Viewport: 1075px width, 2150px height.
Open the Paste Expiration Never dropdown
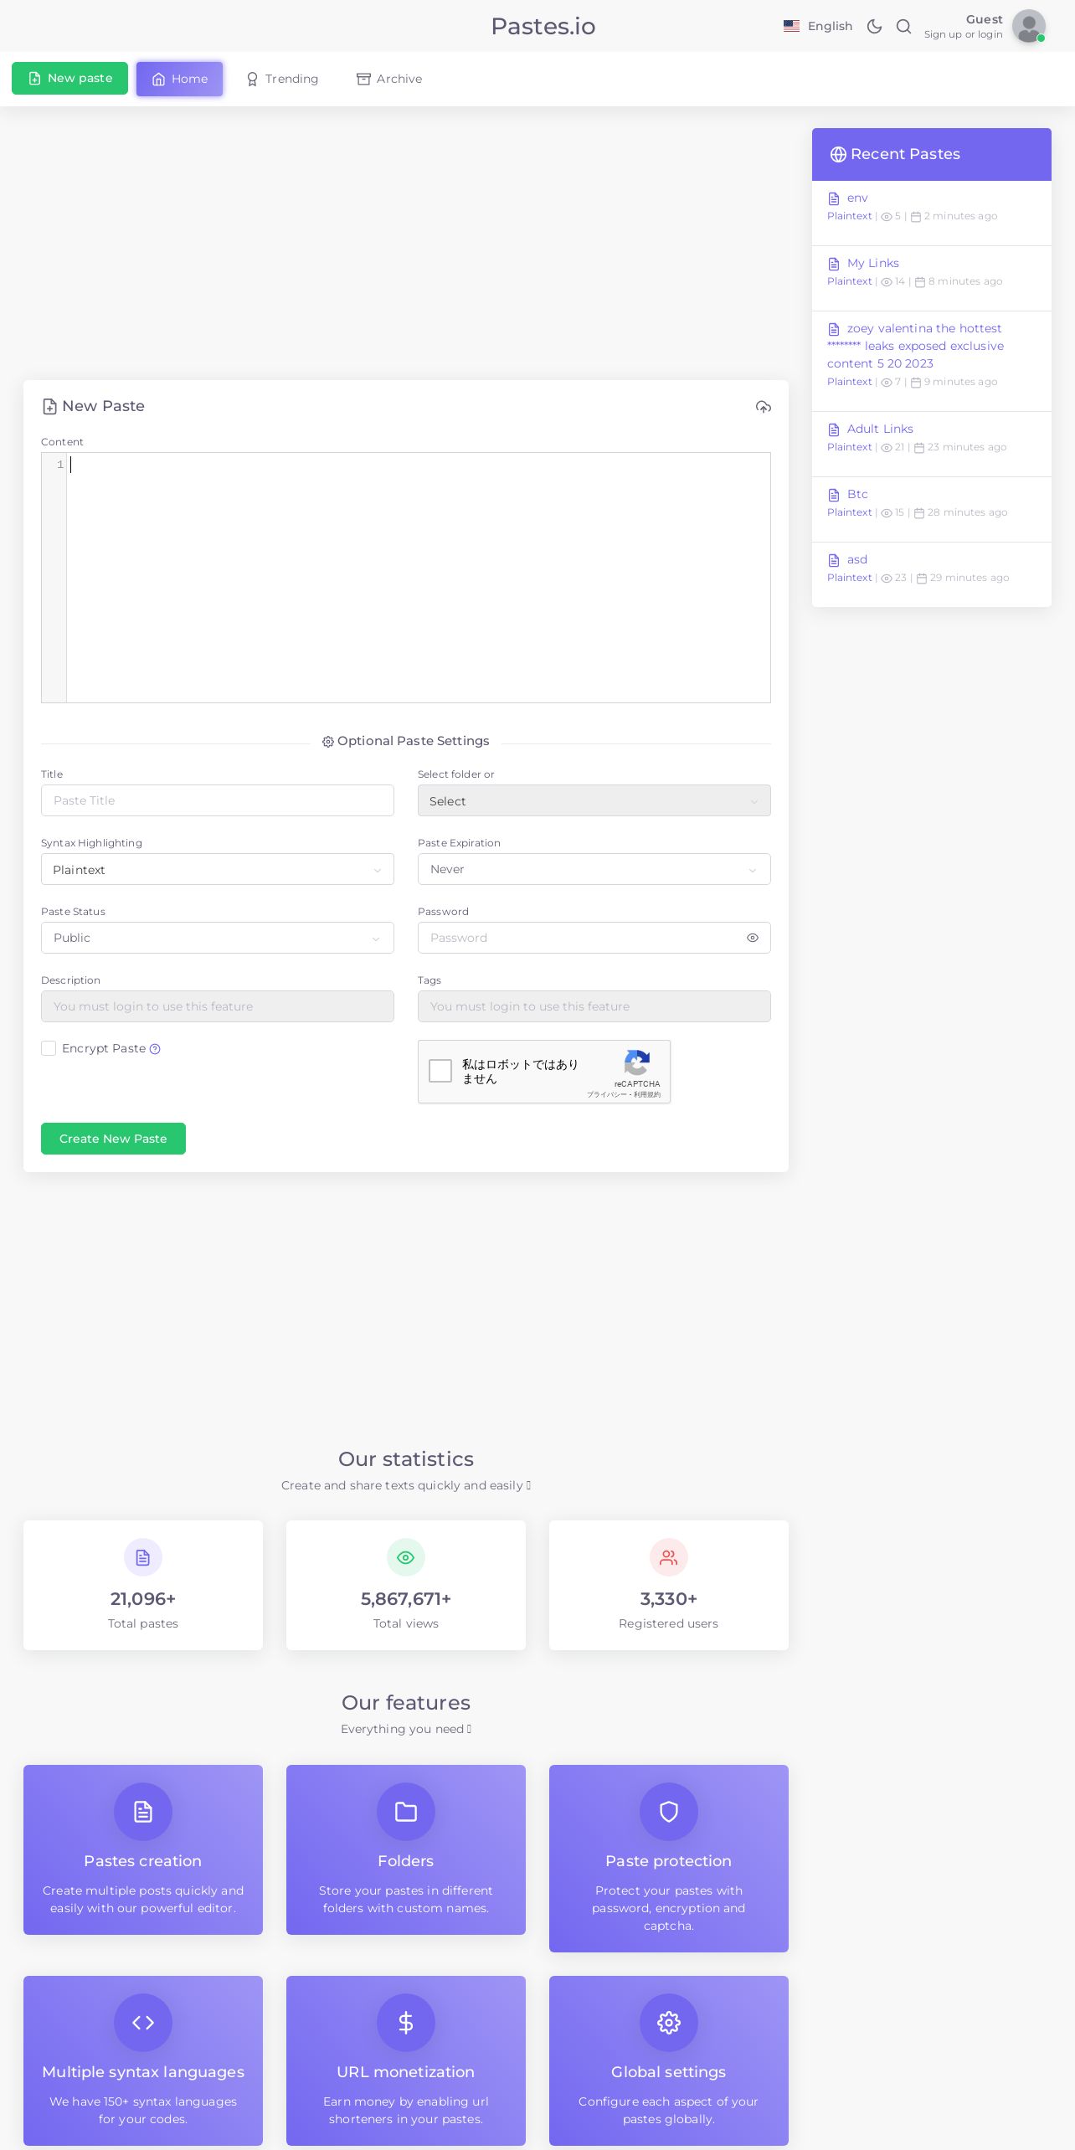(594, 869)
